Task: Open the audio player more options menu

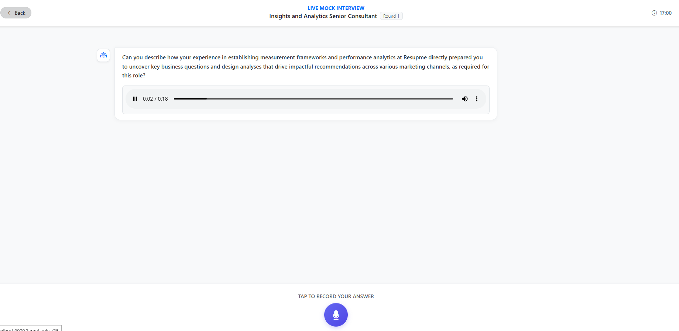Action: pyautogui.click(x=477, y=99)
